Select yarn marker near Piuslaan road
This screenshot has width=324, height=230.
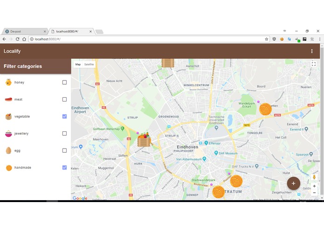[x=236, y=181]
